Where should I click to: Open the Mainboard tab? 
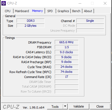click(x=22, y=11)
